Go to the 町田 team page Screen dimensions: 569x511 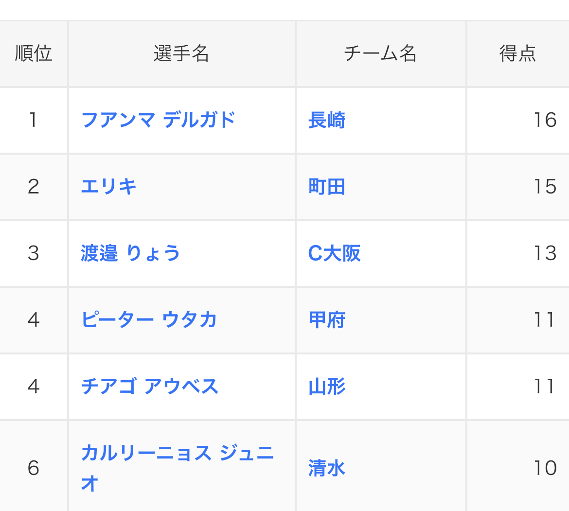pyautogui.click(x=327, y=187)
